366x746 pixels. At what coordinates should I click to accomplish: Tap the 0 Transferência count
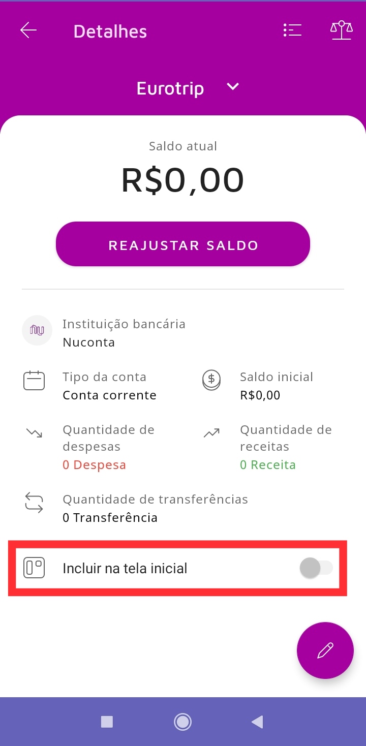tap(110, 518)
